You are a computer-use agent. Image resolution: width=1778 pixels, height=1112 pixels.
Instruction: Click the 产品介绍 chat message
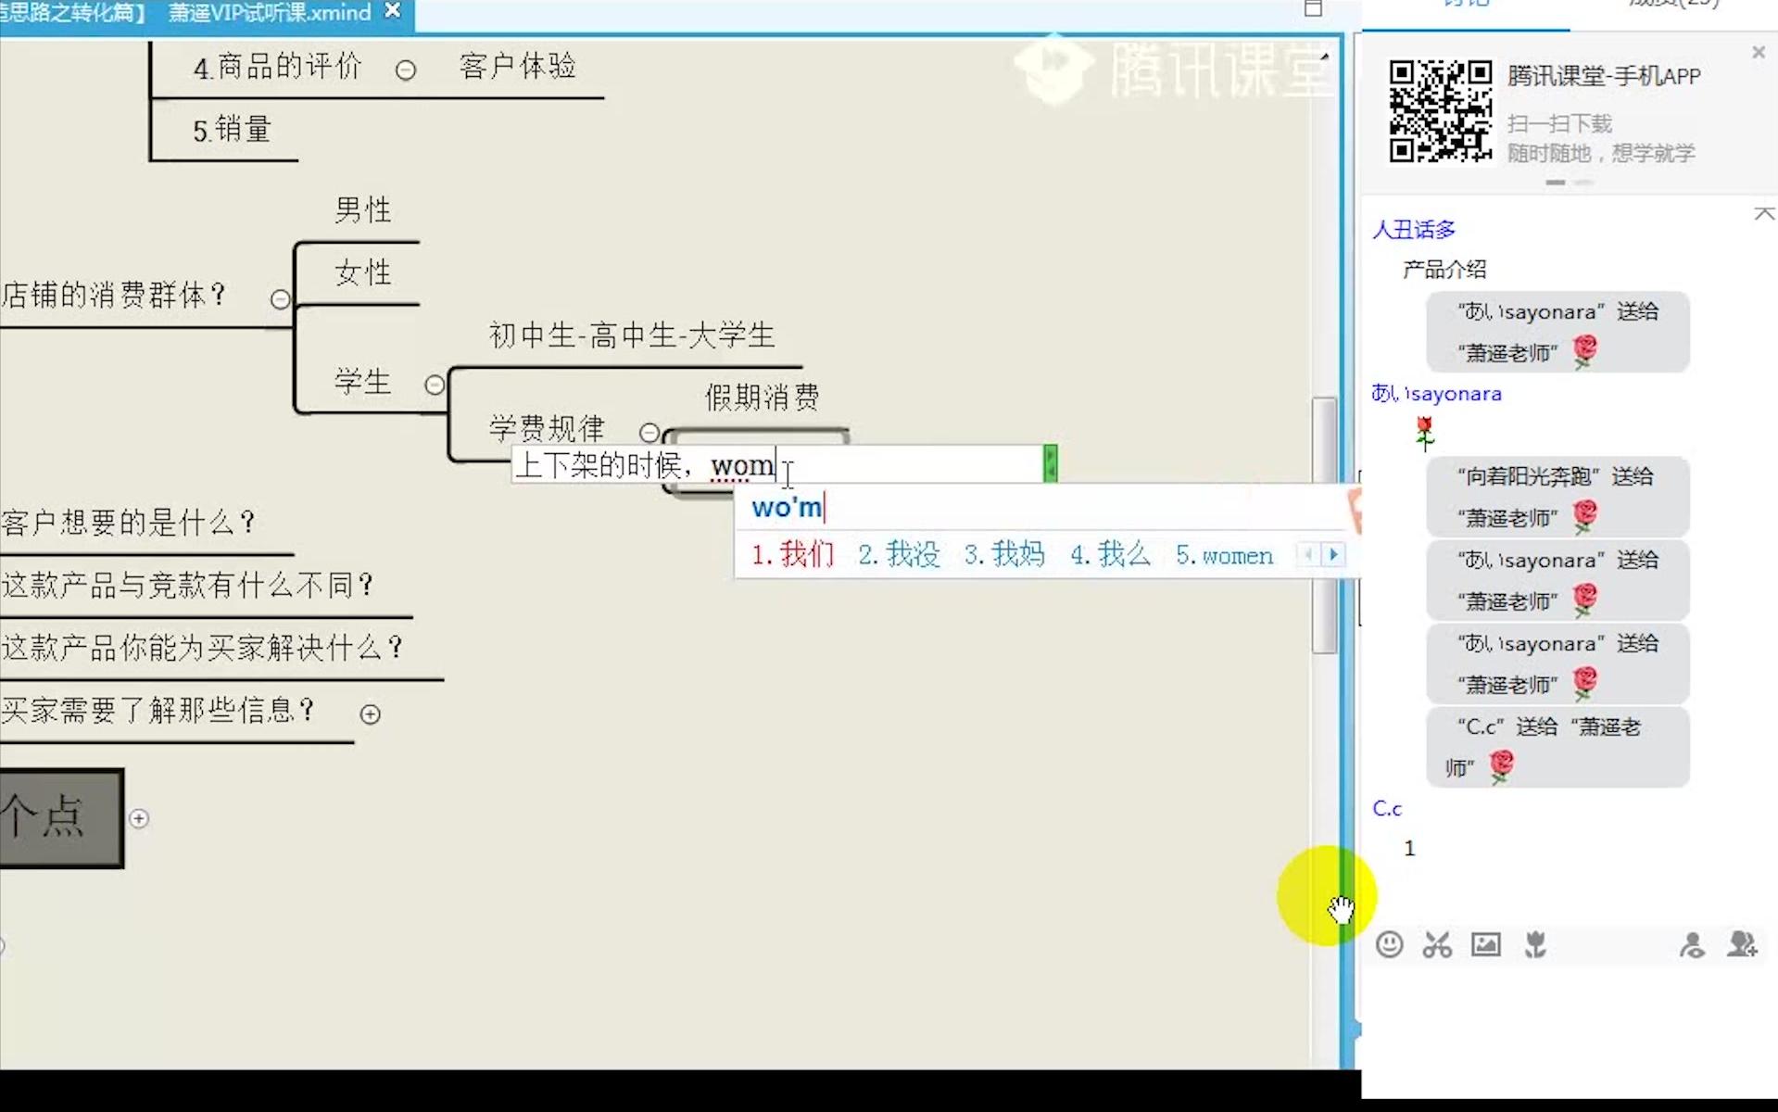1444,270
